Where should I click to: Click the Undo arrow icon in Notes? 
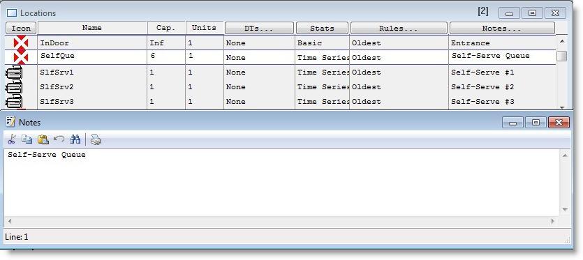(x=59, y=139)
